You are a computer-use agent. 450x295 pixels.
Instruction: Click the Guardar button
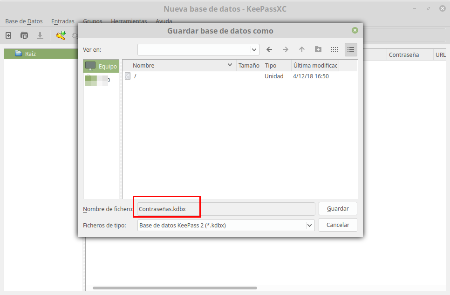point(338,209)
